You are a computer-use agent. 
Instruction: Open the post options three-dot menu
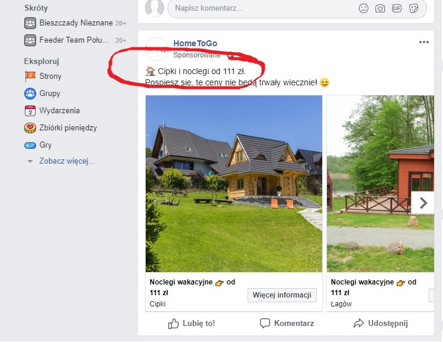click(424, 42)
